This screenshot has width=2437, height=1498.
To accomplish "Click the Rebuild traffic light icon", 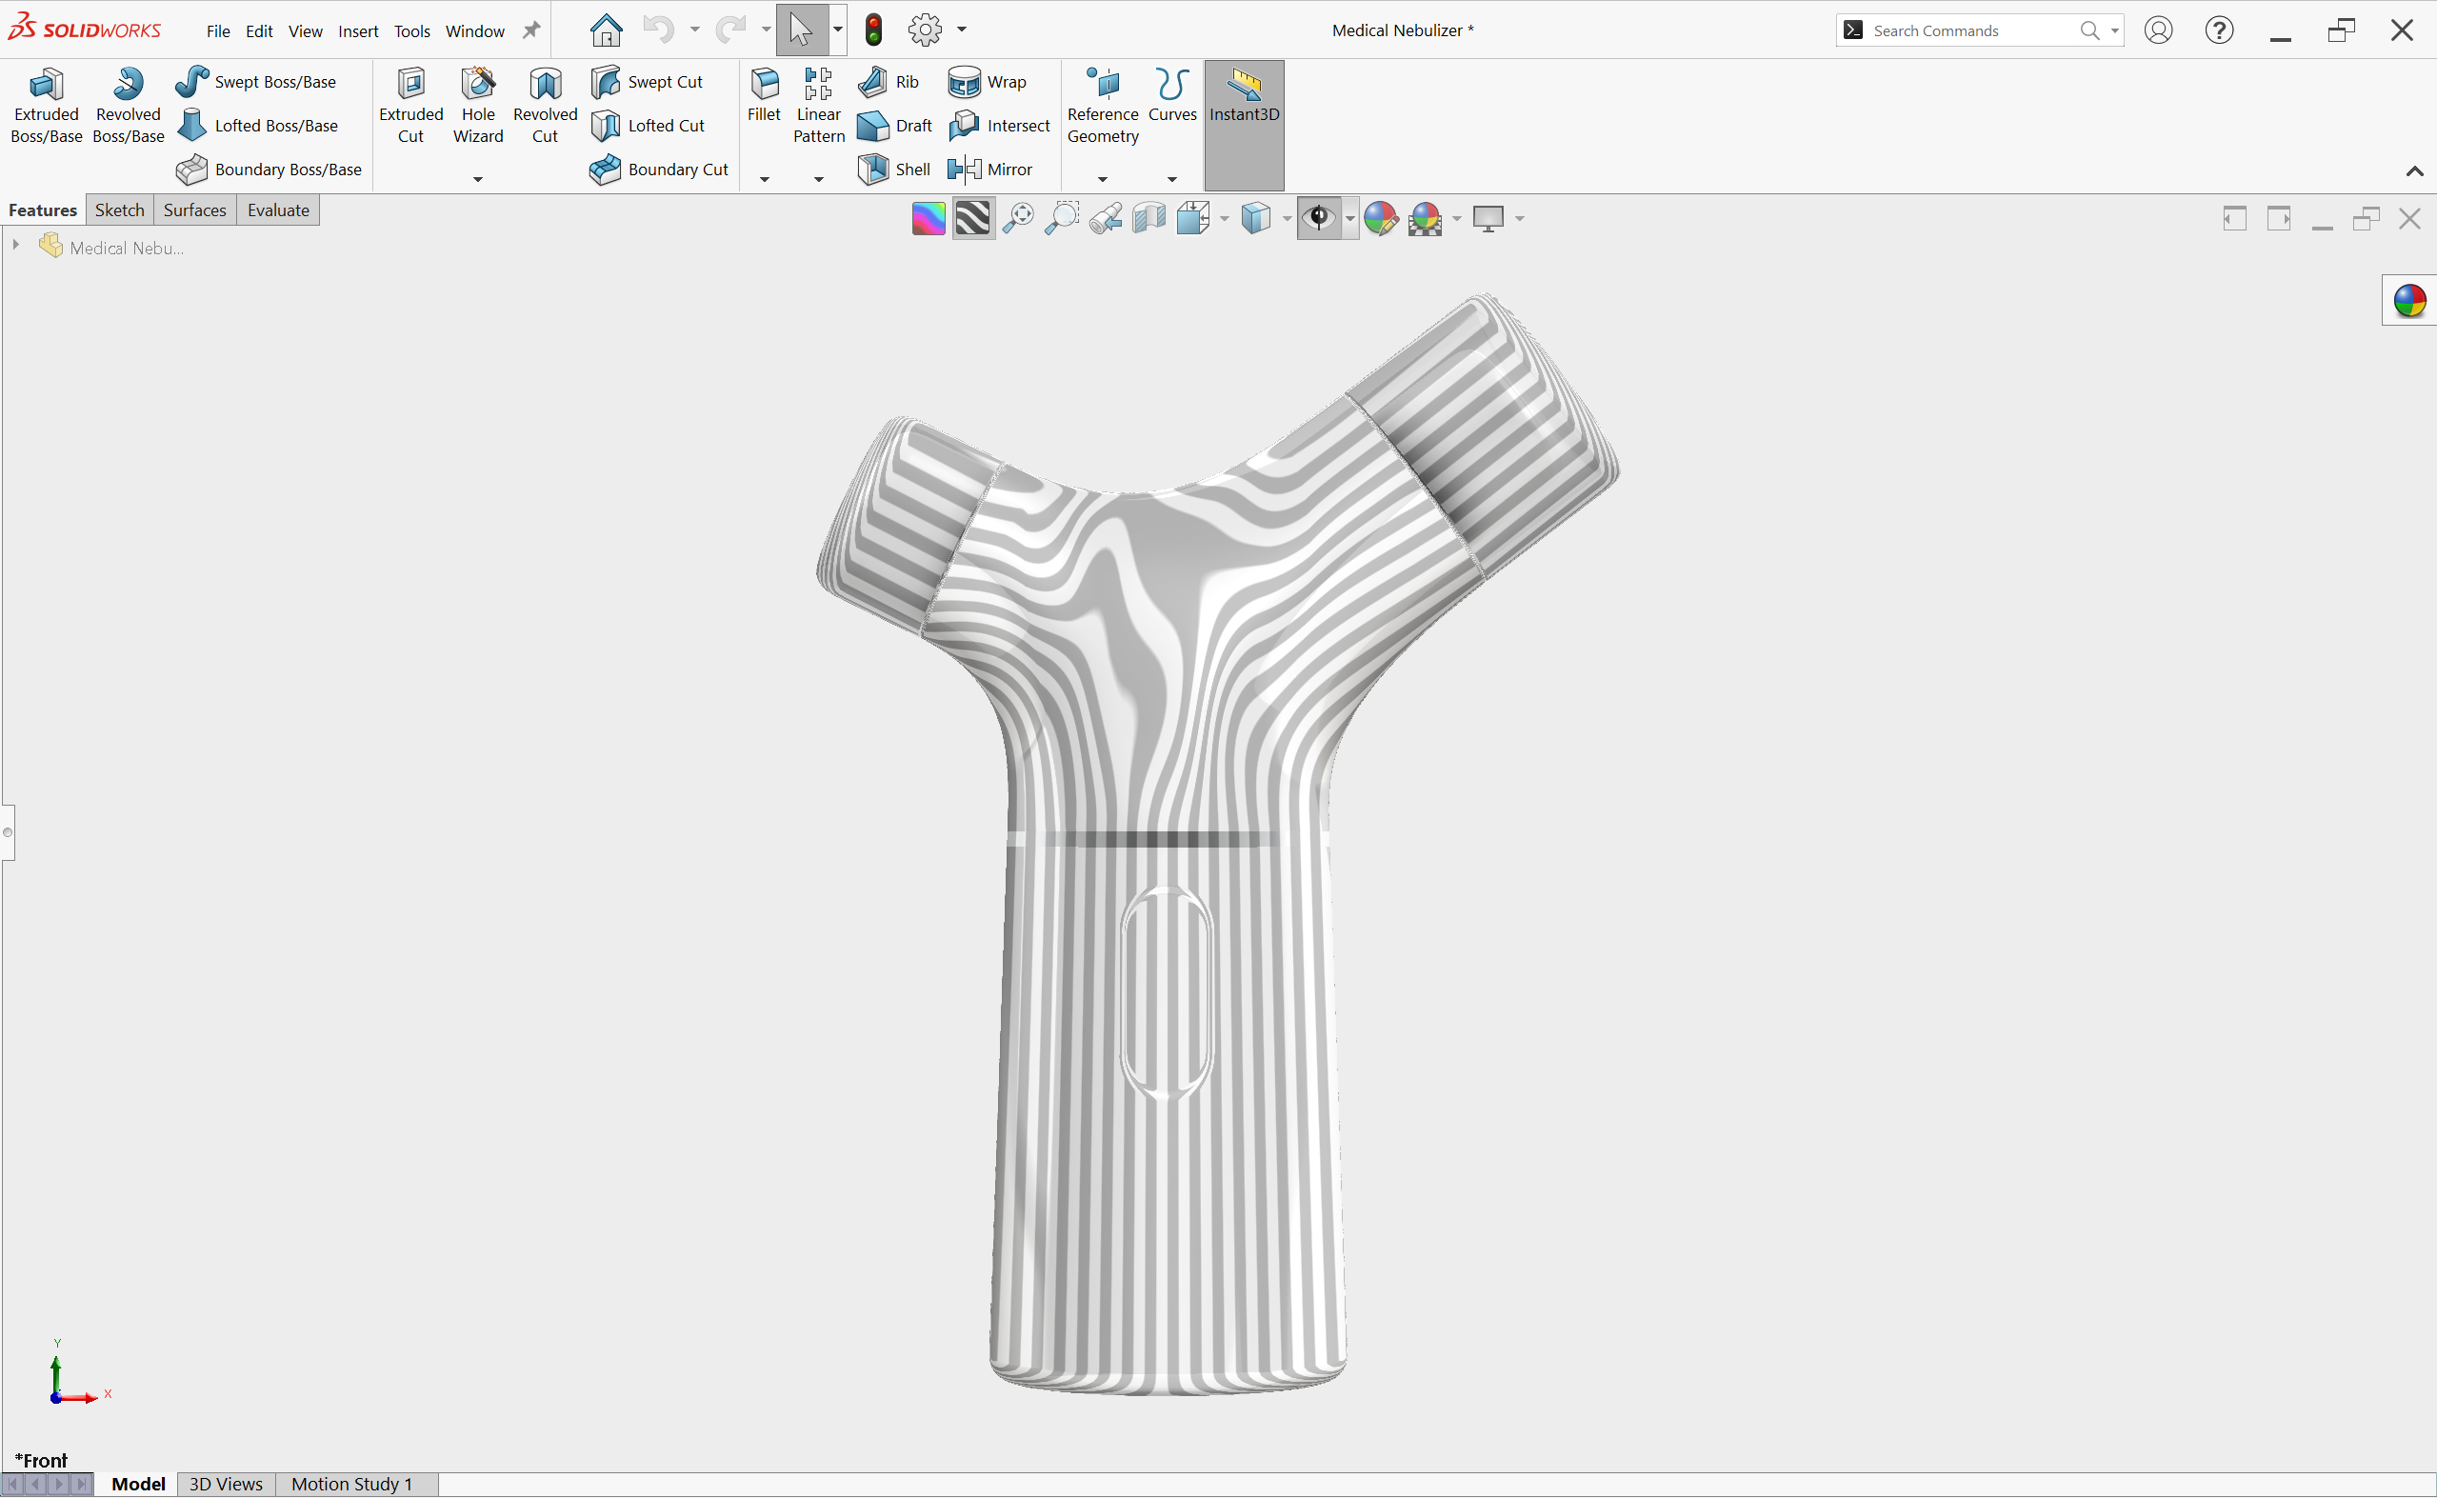I will pos(872,30).
